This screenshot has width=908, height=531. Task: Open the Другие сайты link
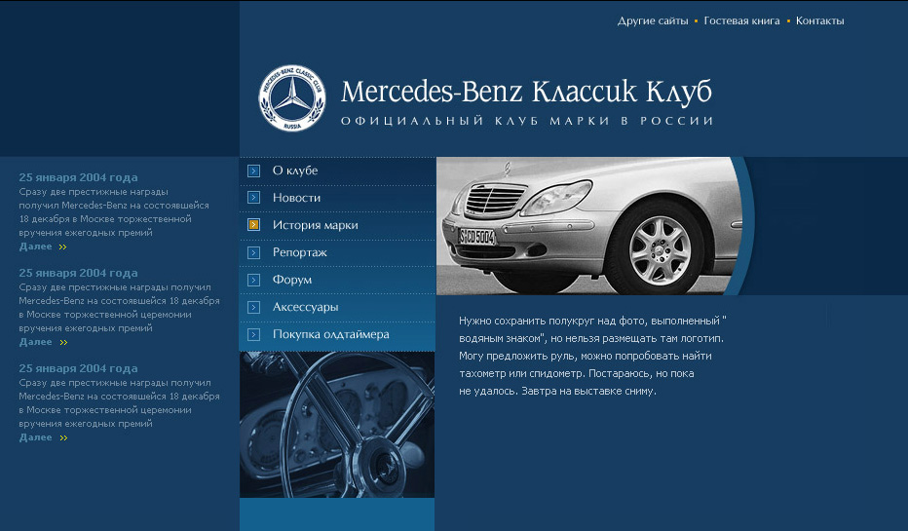click(x=653, y=20)
